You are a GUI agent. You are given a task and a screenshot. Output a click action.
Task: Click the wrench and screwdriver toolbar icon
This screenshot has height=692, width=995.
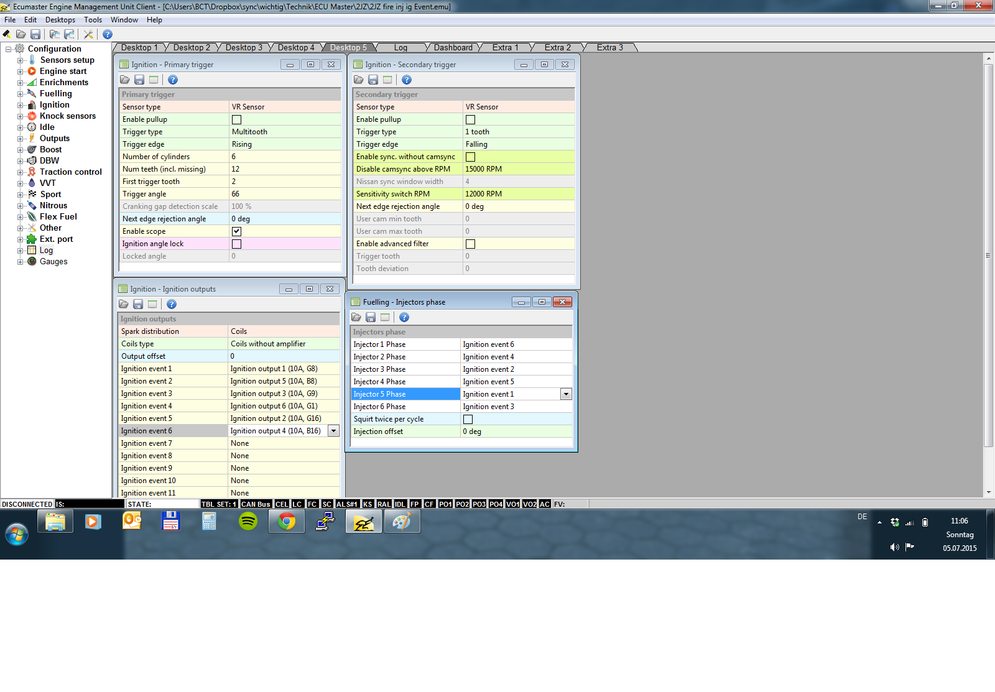tap(88, 34)
